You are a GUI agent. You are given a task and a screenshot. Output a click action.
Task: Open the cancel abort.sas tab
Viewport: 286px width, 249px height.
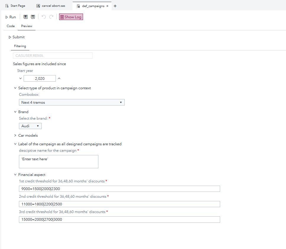tap(51, 6)
